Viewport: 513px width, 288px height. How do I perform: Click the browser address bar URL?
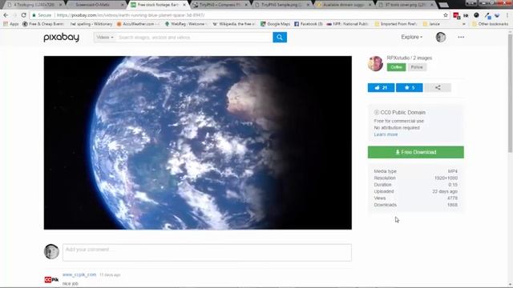[x=131, y=15]
